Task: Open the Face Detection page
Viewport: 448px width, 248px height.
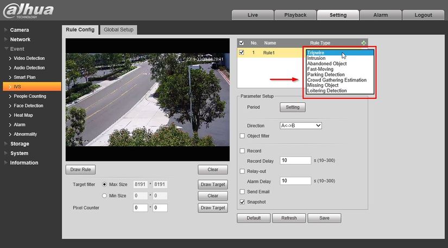Action: click(x=28, y=106)
